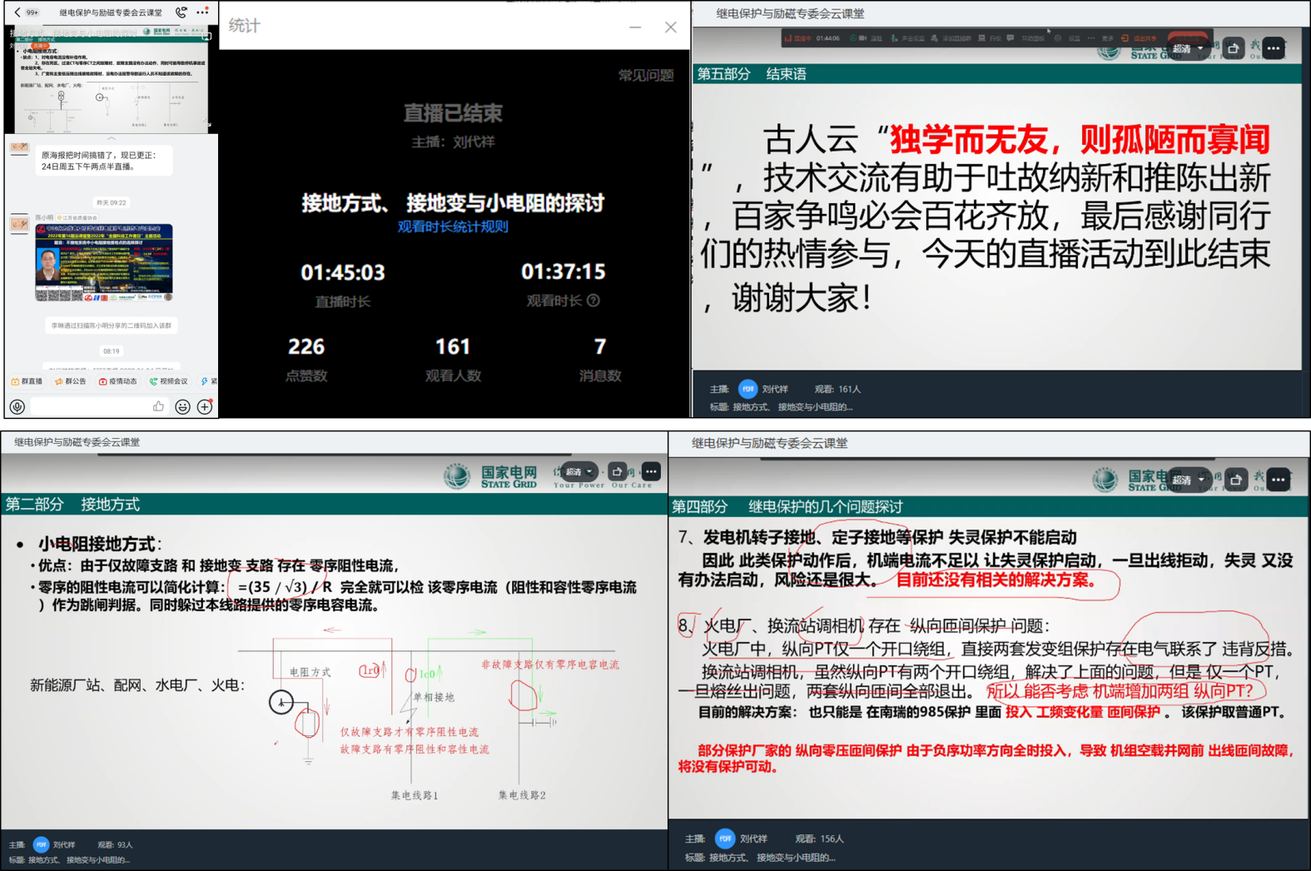Open the shared lecture poster image in chat
The width and height of the screenshot is (1311, 871).
[x=104, y=262]
